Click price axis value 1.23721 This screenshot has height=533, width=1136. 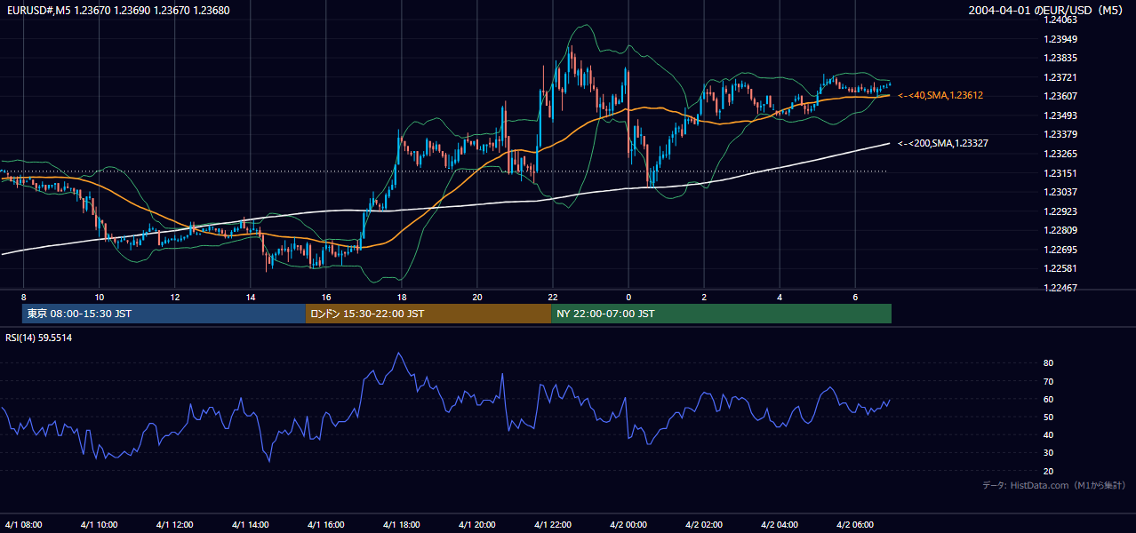click(x=1060, y=77)
